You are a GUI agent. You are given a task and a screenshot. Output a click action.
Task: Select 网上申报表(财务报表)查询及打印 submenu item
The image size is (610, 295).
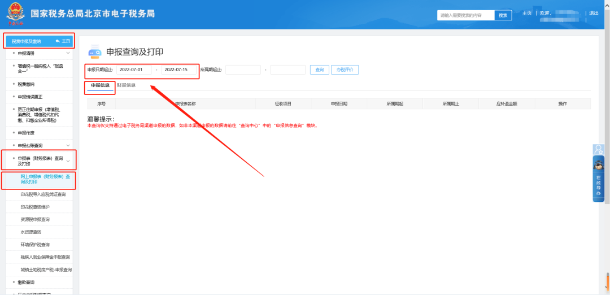(45, 179)
